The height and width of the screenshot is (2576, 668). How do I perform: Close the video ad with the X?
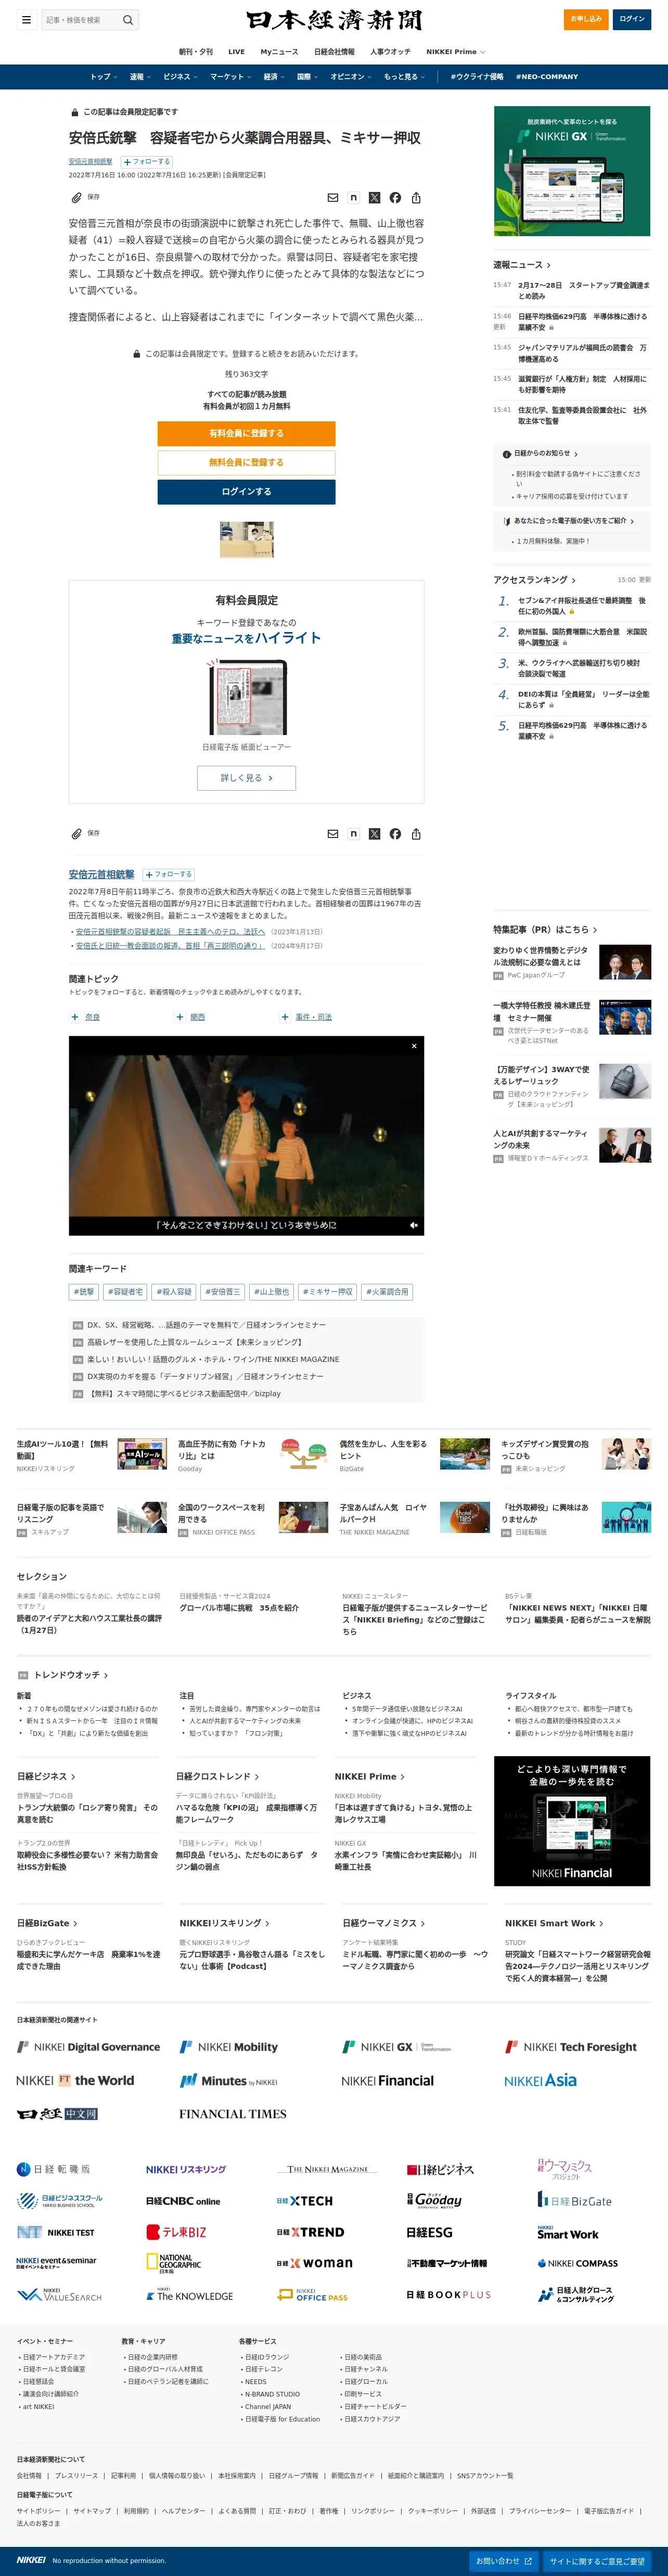414,1046
